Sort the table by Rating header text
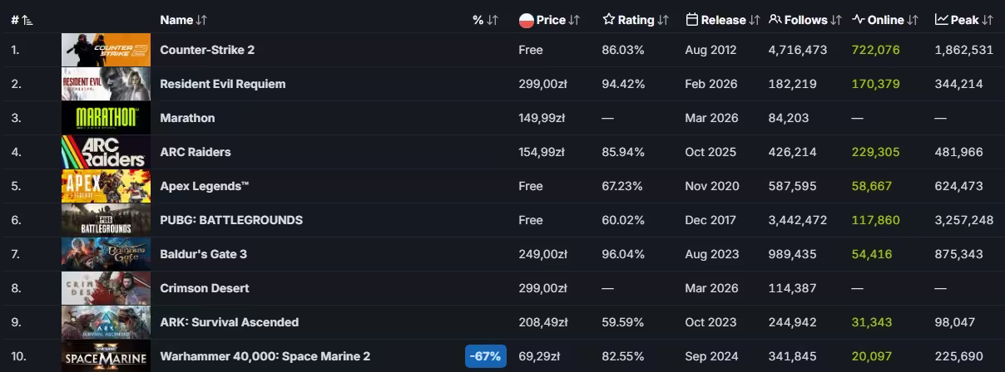Viewport: 1005px width, 372px height. (x=636, y=20)
